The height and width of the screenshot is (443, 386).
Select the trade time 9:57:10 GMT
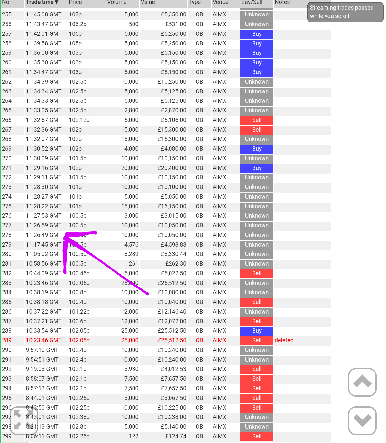(42, 350)
